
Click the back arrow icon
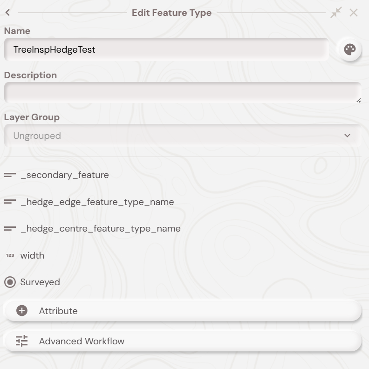[x=8, y=13]
